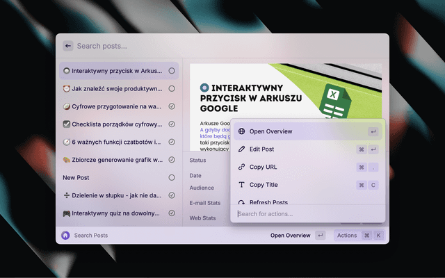
Task: Click the link icon for Copy URL
Action: (241, 167)
